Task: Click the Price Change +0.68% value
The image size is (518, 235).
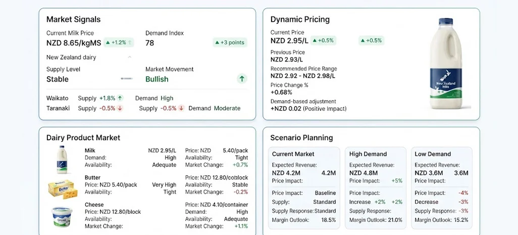Action: [281, 92]
